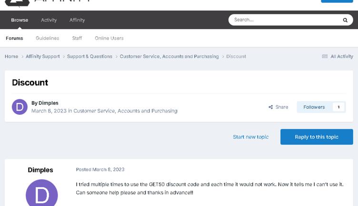Switch to the Activity tab

click(49, 20)
